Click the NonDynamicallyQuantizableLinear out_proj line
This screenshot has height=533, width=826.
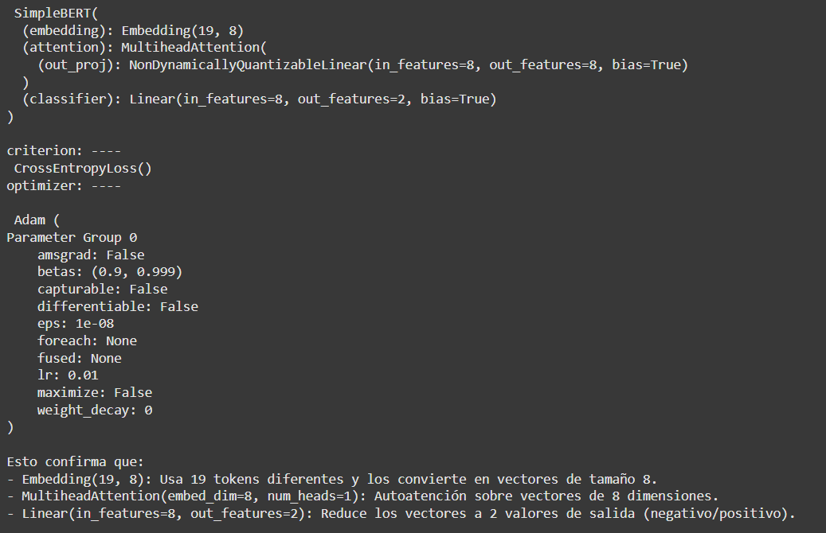(362, 65)
